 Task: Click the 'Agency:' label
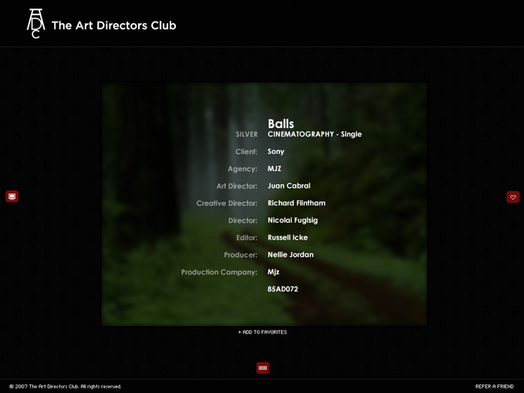(242, 169)
